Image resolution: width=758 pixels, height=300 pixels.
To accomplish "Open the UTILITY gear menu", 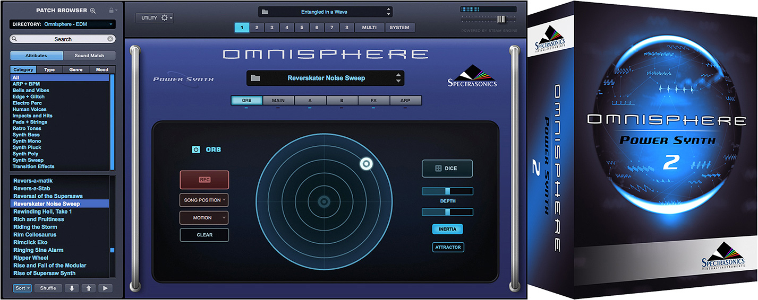I will pos(155,18).
